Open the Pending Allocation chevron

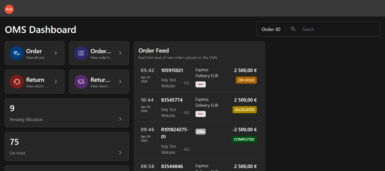[120, 119]
